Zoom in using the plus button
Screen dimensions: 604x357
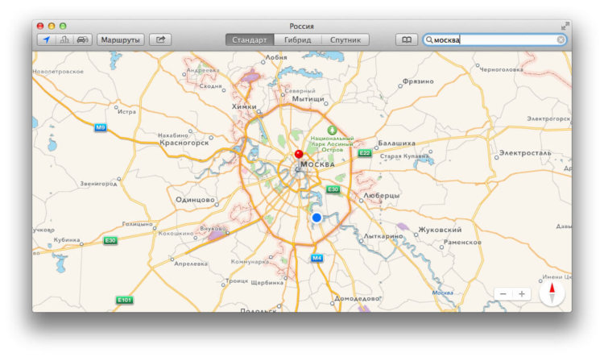pyautogui.click(x=522, y=294)
